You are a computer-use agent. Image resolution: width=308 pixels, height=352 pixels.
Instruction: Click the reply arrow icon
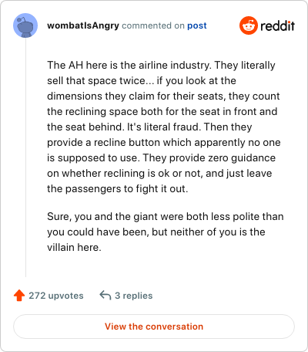pyautogui.click(x=105, y=295)
